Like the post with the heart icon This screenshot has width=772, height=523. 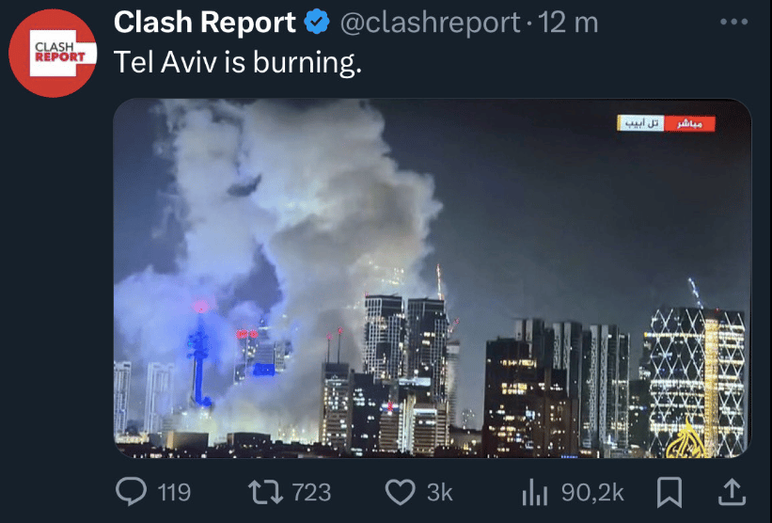click(400, 492)
